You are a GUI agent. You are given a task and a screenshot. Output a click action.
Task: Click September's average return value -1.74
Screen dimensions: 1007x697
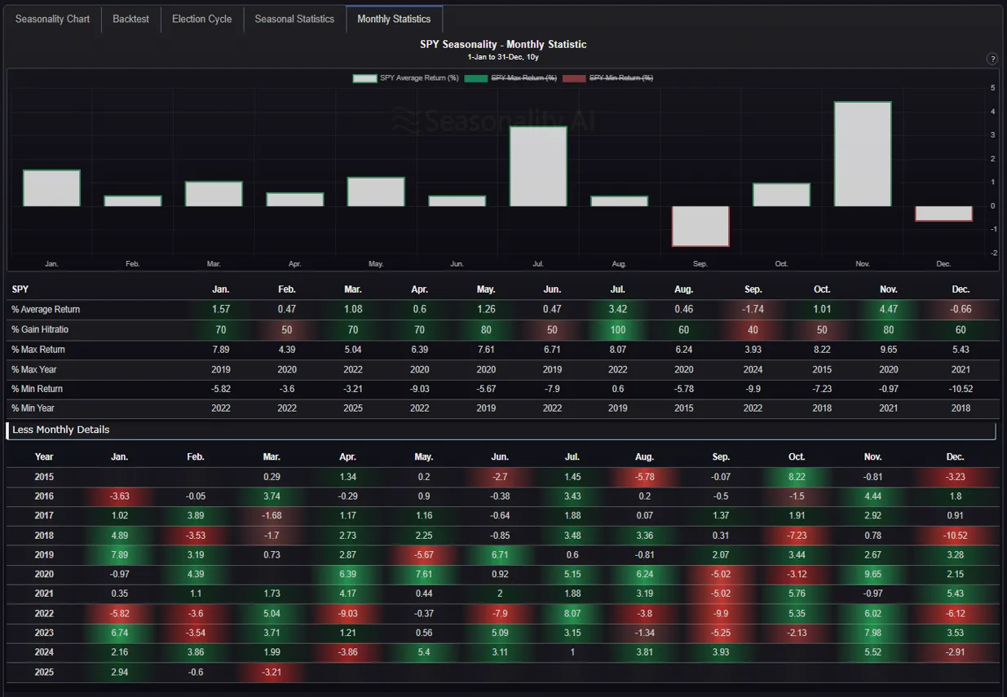753,310
